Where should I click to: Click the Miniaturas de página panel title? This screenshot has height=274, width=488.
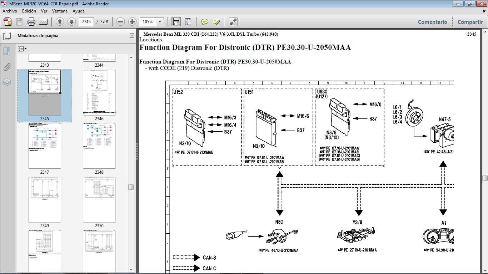38,36
